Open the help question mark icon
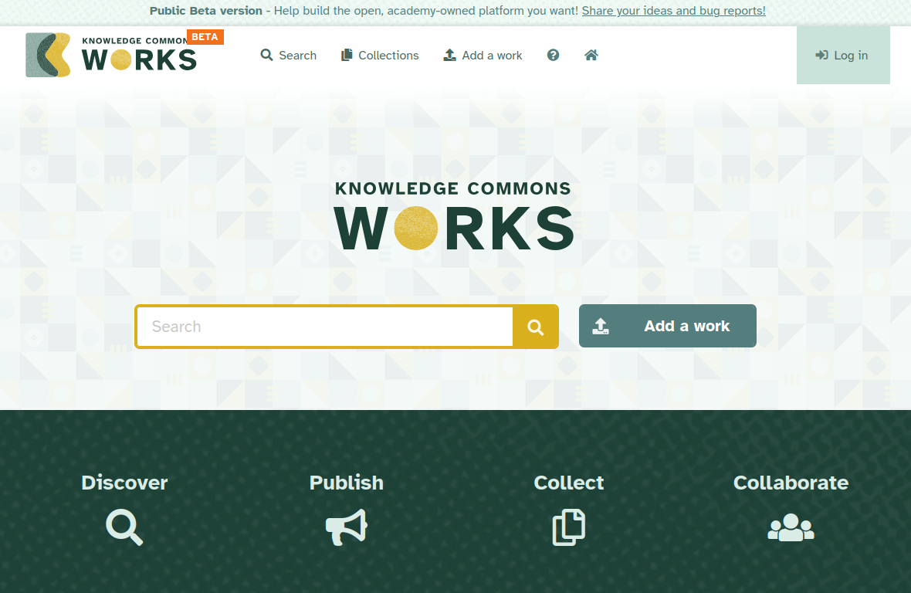This screenshot has height=593, width=911. pos(553,55)
